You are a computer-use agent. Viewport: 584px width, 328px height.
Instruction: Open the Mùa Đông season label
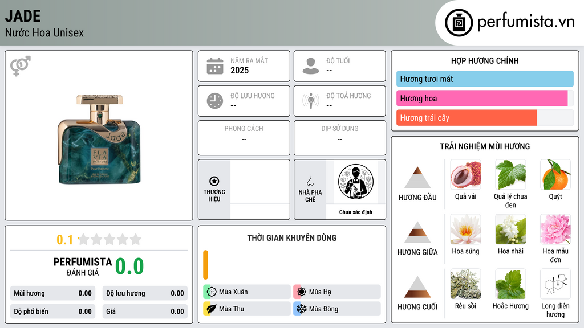point(324,309)
